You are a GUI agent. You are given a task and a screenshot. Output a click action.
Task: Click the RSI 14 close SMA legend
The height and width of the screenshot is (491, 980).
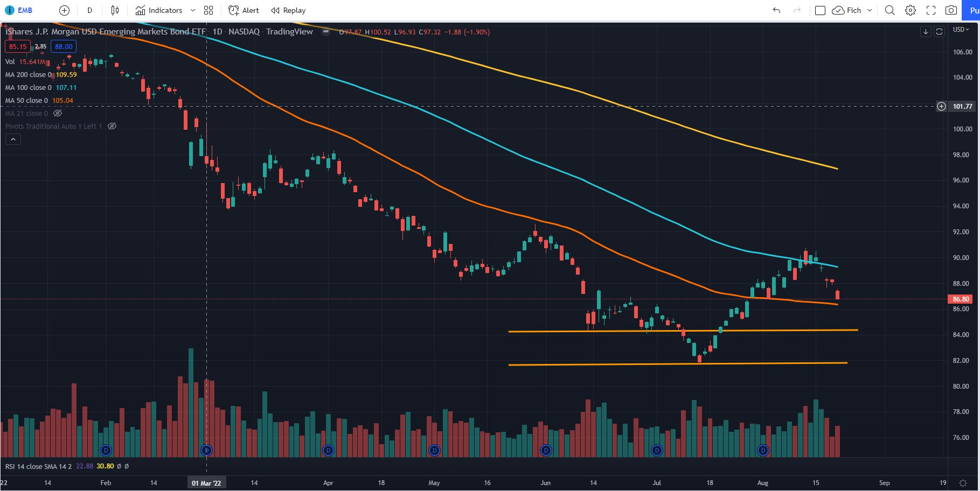[x=38, y=467]
